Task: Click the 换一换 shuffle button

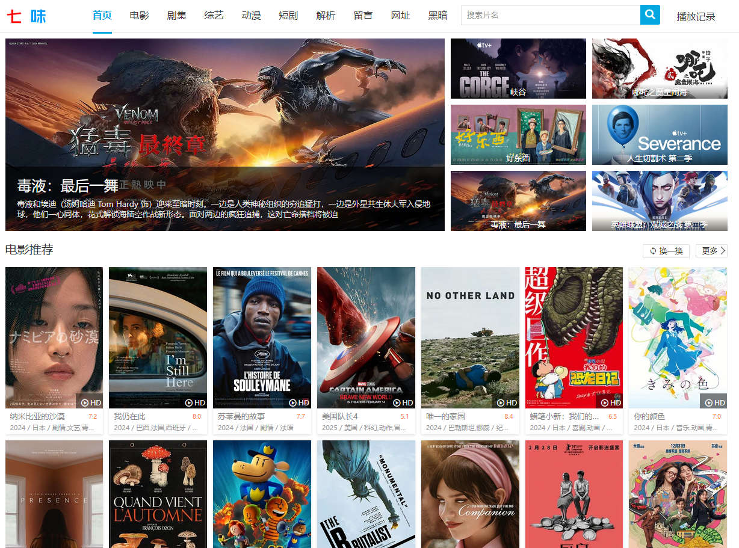Action: coord(666,251)
